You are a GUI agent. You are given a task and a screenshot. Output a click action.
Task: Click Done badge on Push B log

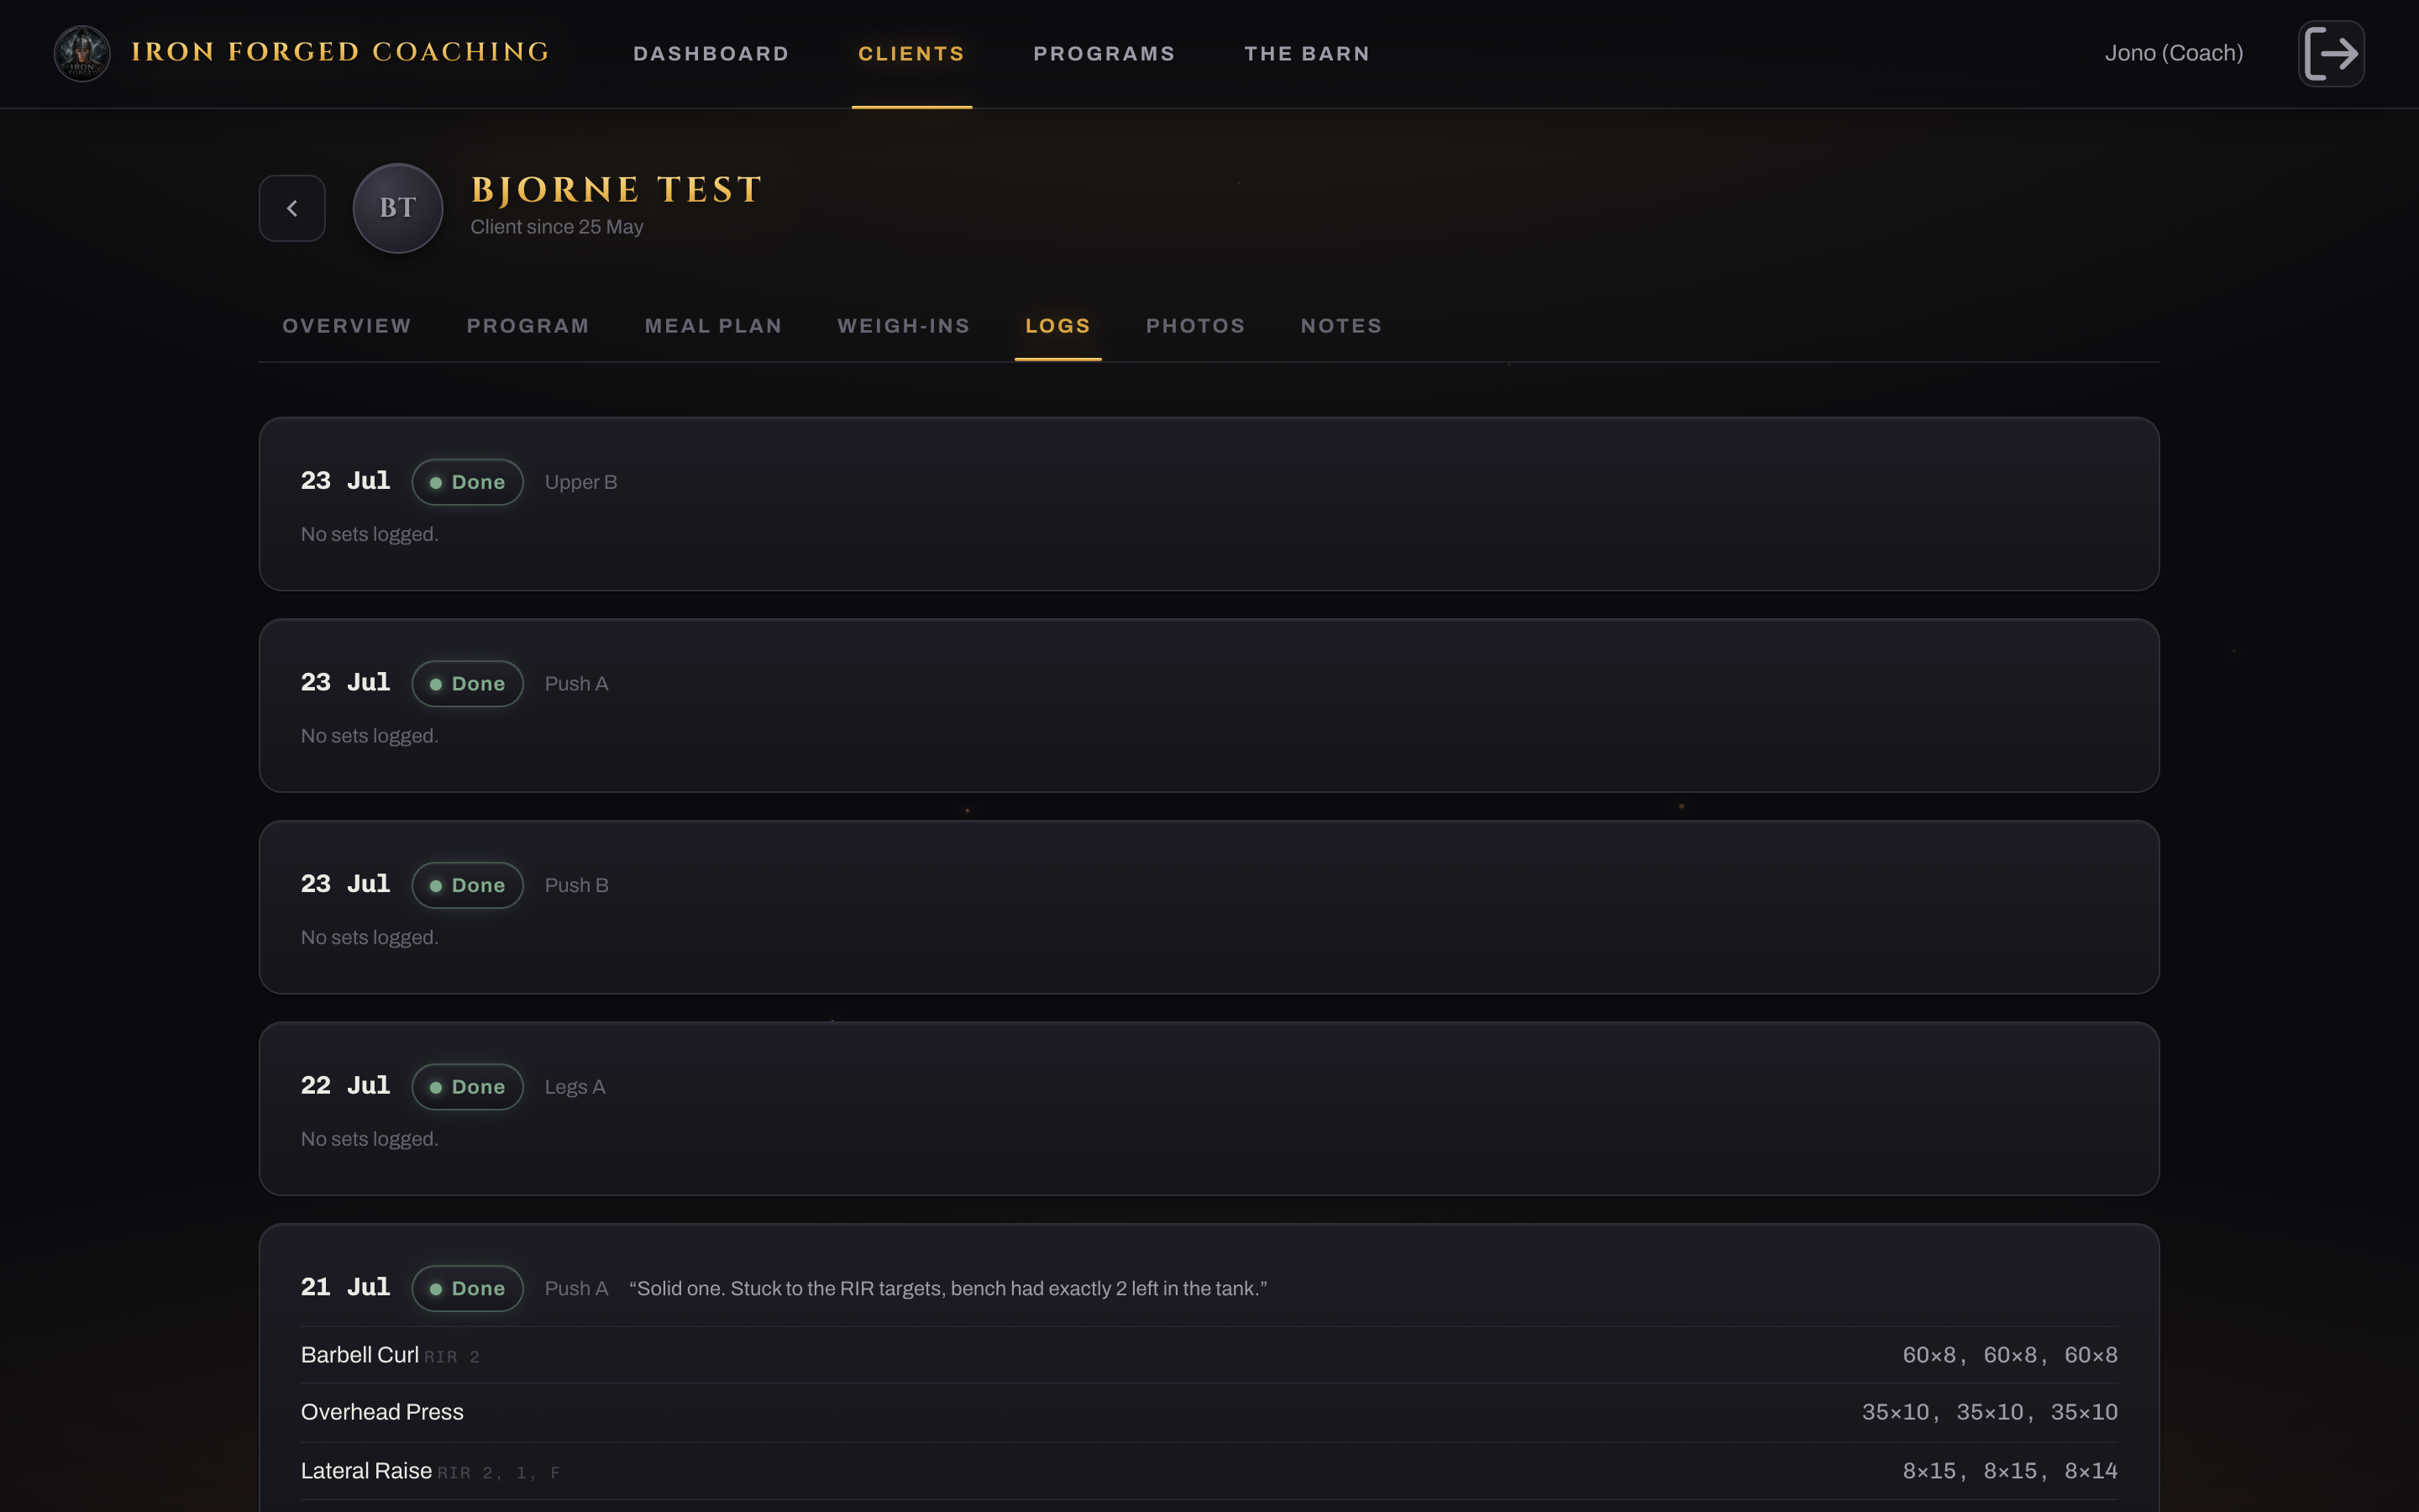[467, 885]
